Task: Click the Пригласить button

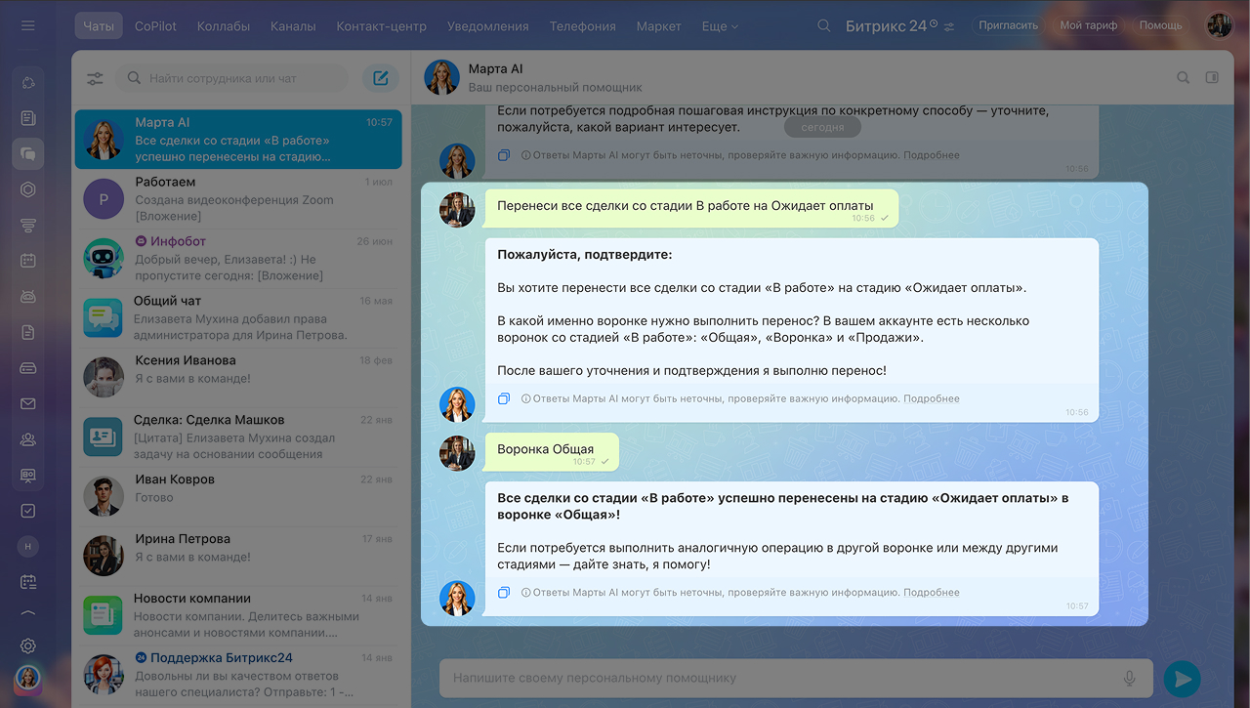Action: [1008, 25]
